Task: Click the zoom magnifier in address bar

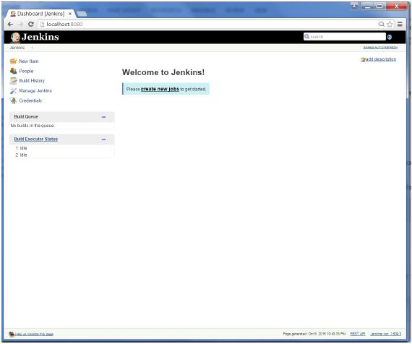Action: [381, 24]
